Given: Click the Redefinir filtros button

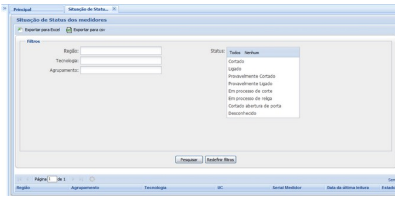Looking at the screenshot, I should 221,159.
